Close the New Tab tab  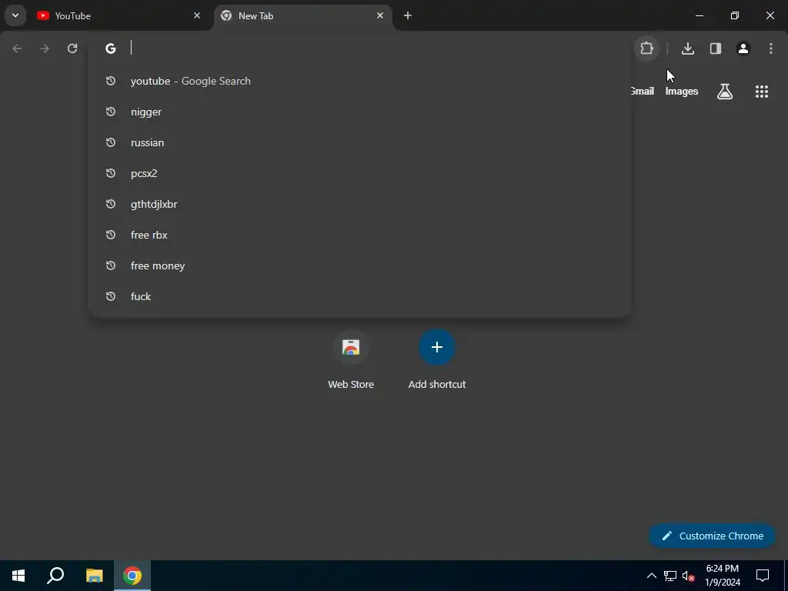tap(380, 15)
